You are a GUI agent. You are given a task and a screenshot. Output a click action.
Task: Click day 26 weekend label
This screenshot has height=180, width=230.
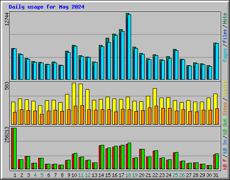[182, 175]
